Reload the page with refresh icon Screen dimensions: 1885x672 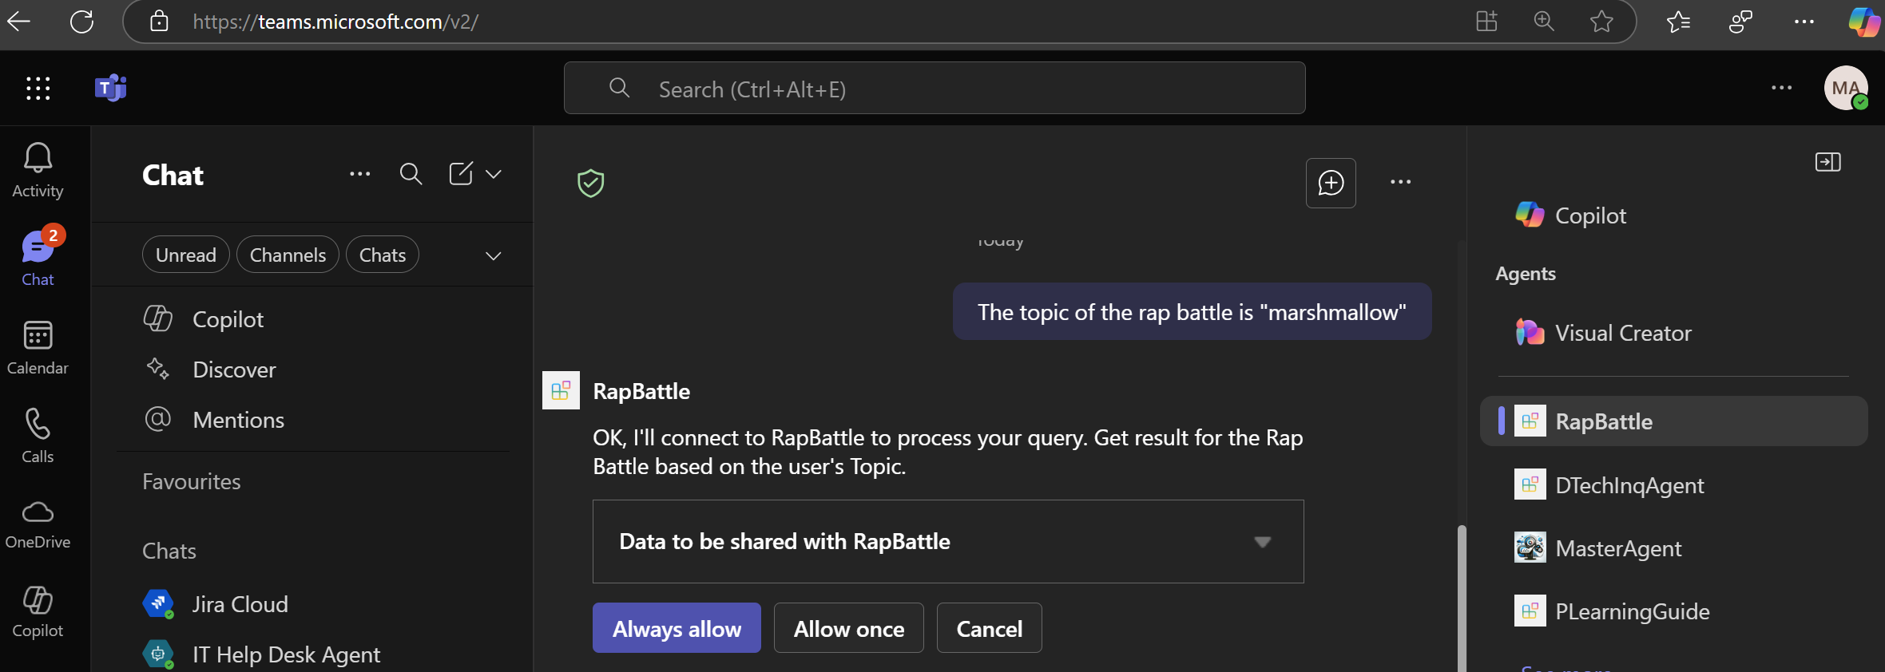pos(81,22)
